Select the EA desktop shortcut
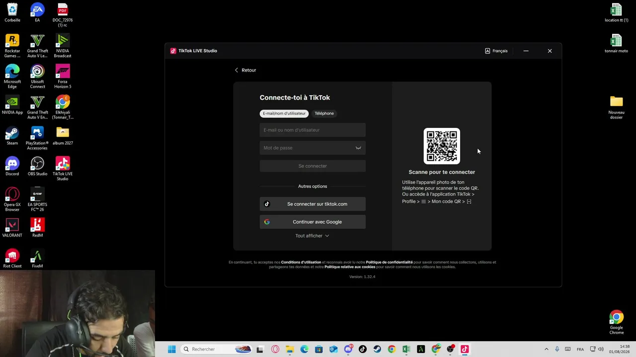Image resolution: width=636 pixels, height=357 pixels. pyautogui.click(x=37, y=13)
